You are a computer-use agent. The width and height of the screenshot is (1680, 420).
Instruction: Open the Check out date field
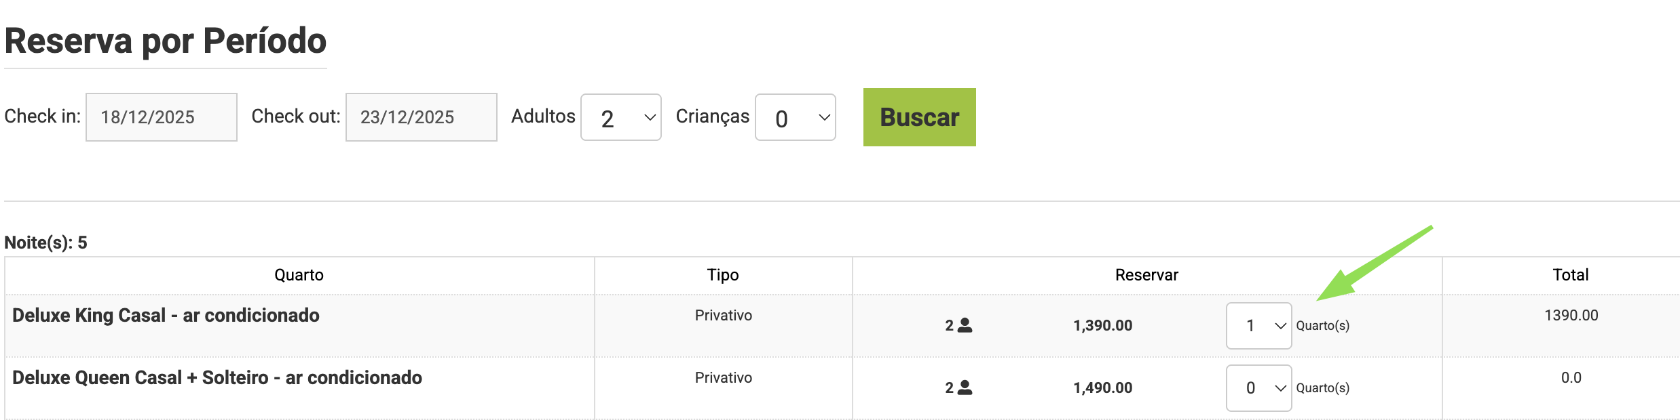point(421,117)
